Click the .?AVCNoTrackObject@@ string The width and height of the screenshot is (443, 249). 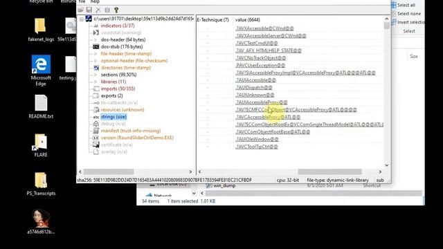pyautogui.click(x=261, y=58)
